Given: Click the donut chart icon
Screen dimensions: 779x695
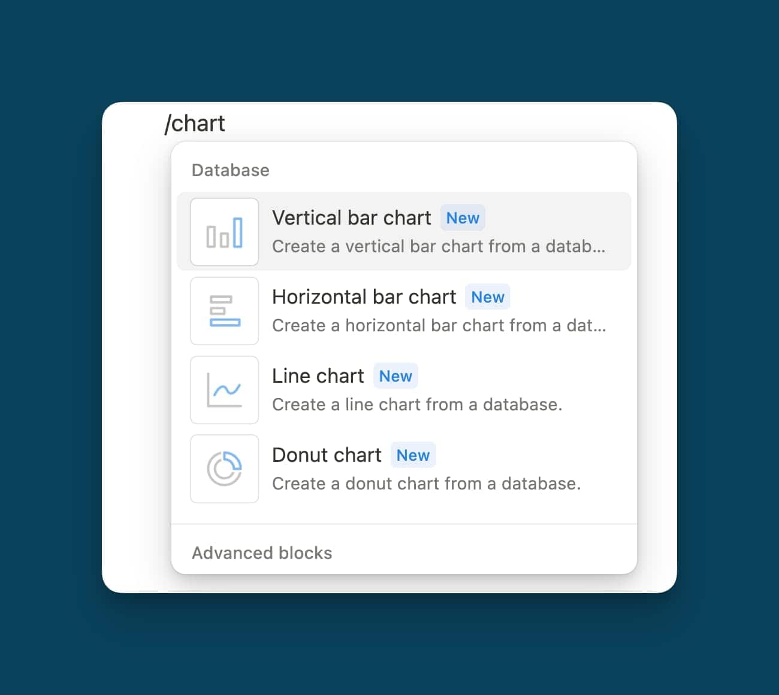Looking at the screenshot, I should [x=224, y=469].
